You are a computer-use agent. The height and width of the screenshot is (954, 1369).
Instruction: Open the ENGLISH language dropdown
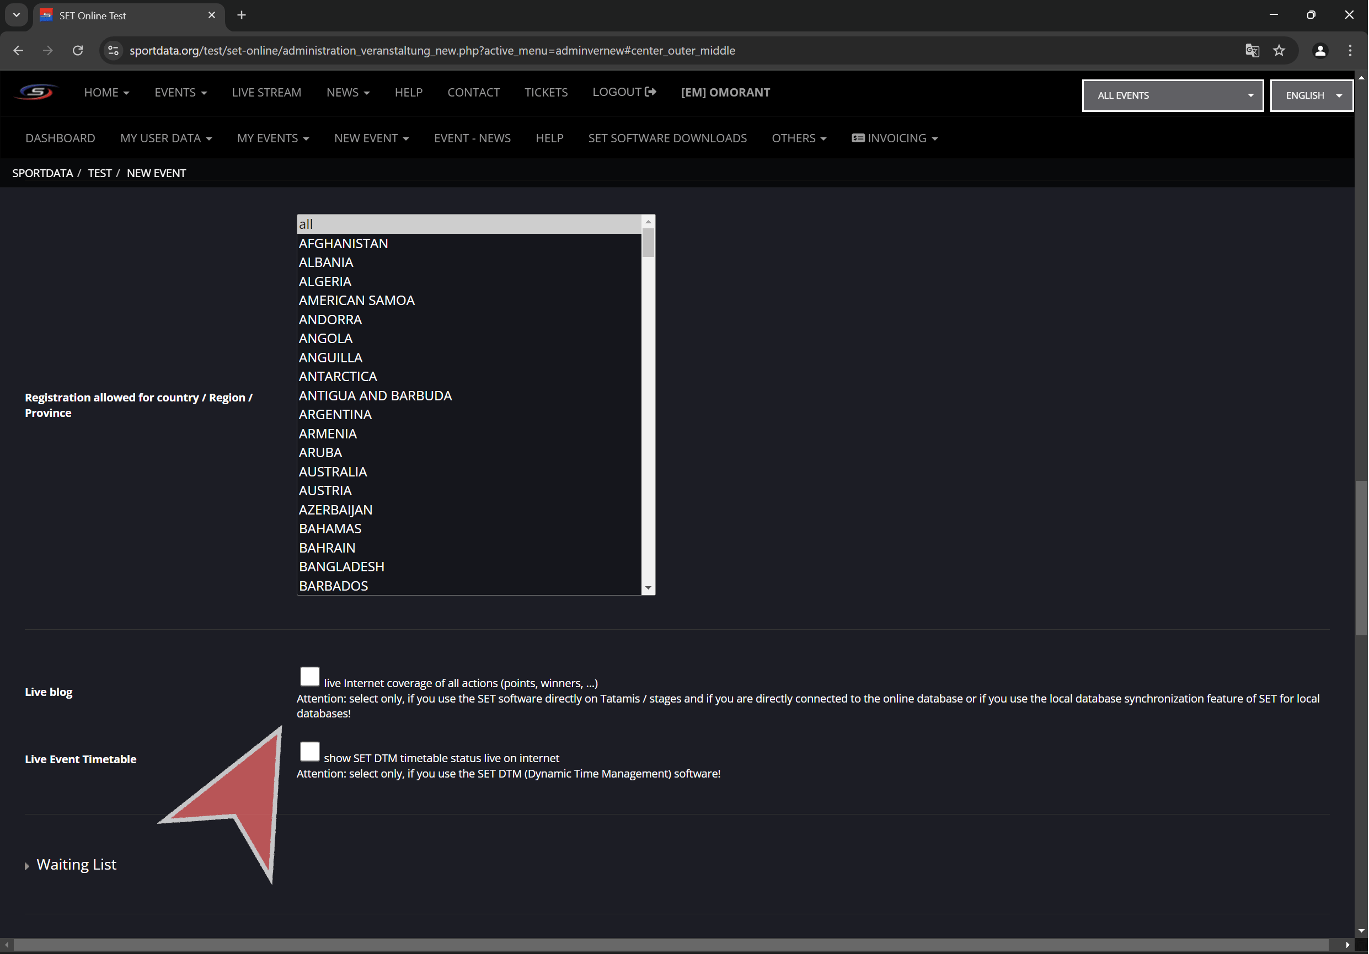[1311, 95]
